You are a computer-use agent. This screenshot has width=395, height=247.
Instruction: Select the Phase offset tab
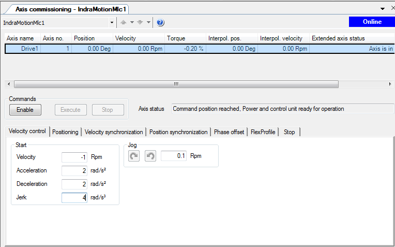click(229, 132)
